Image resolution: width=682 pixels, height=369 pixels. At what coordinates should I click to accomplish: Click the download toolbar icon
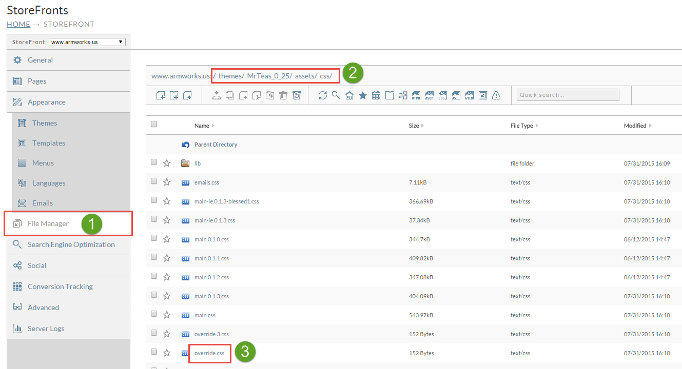(217, 95)
